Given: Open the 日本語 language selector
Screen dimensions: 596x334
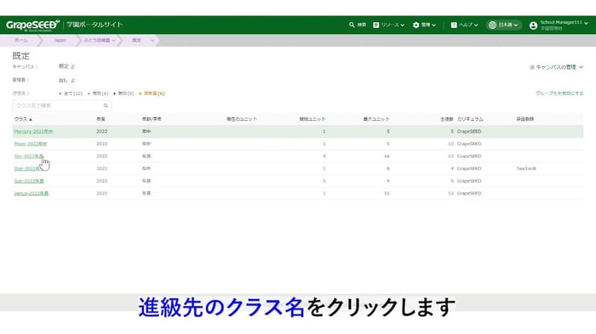Looking at the screenshot, I should [x=503, y=25].
